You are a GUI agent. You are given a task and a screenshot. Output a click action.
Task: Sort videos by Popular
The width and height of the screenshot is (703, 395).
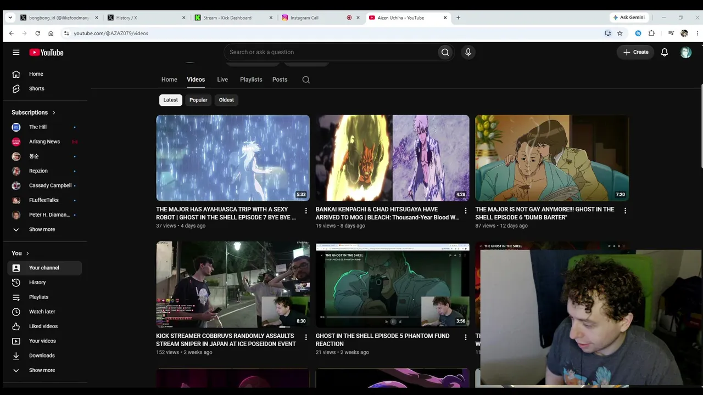[198, 100]
